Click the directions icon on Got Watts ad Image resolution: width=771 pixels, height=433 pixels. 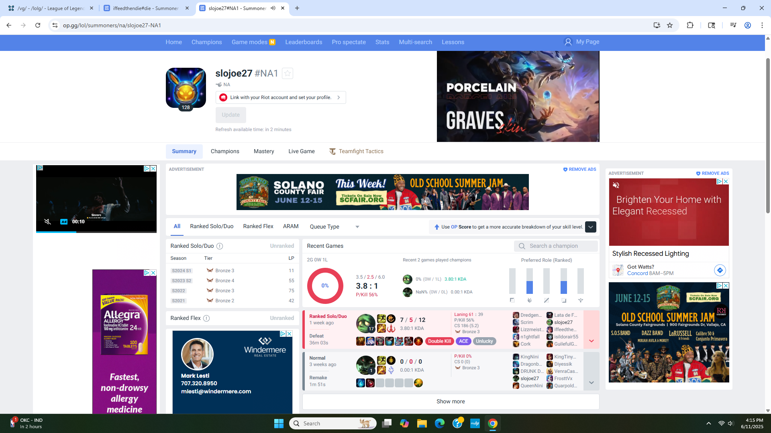(720, 270)
